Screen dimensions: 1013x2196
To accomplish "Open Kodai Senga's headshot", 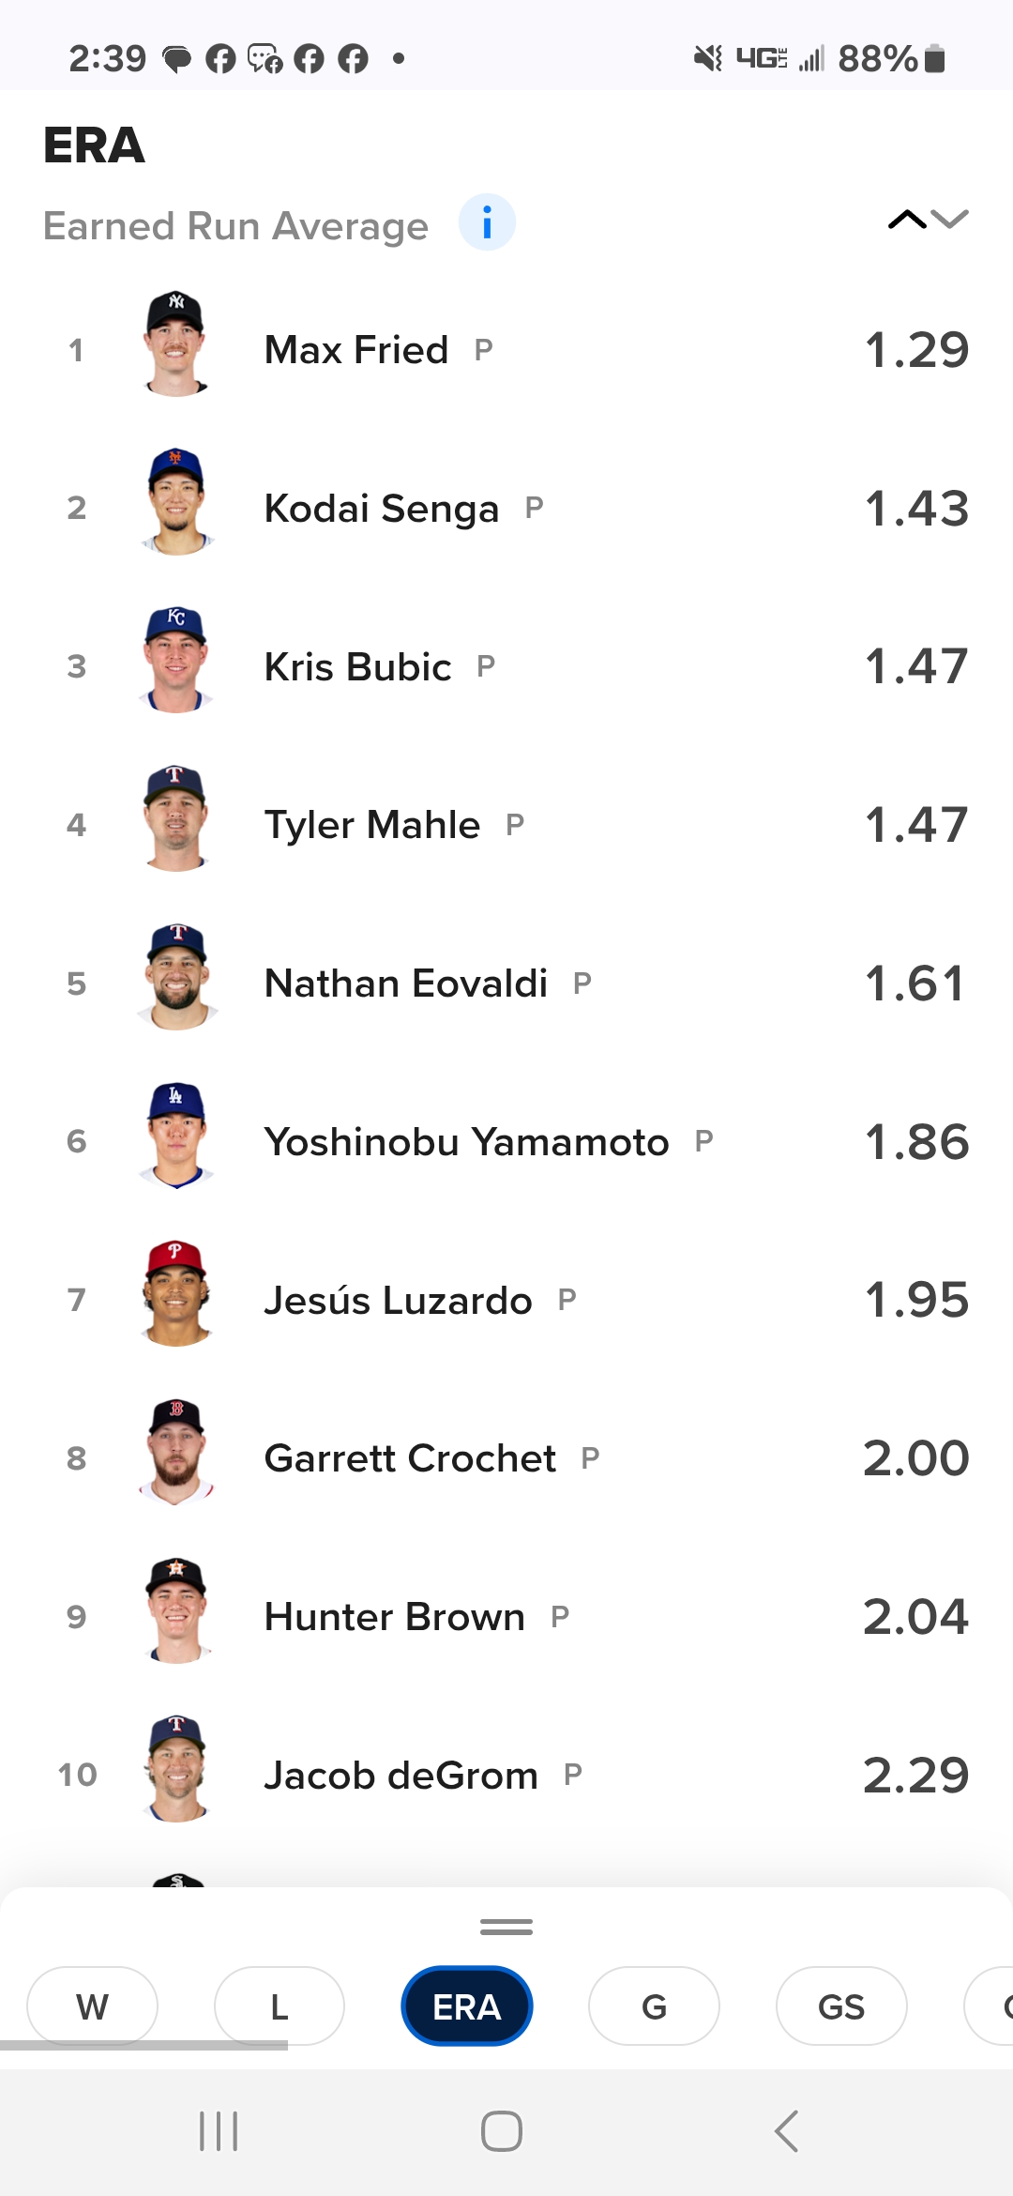I will pos(175,502).
